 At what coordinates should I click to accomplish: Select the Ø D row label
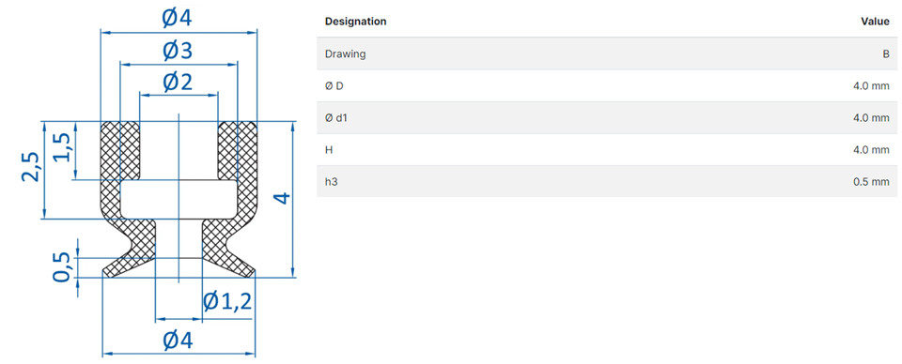tap(334, 86)
